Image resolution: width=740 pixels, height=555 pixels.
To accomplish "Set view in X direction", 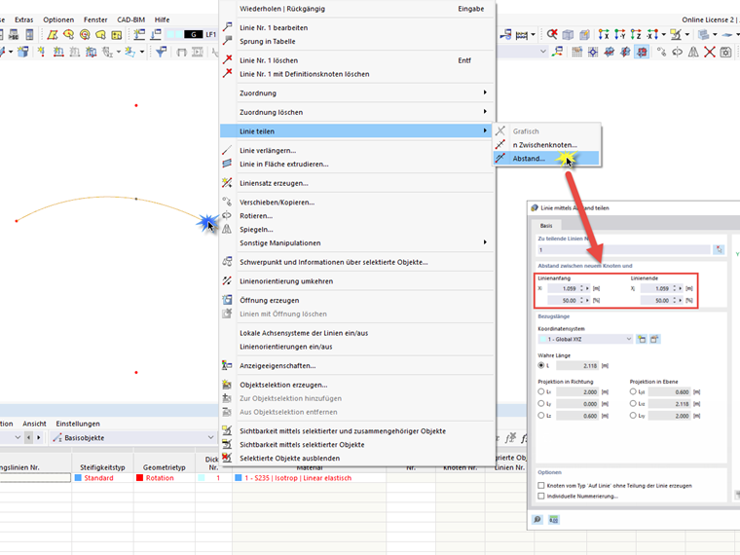I will (x=603, y=34).
